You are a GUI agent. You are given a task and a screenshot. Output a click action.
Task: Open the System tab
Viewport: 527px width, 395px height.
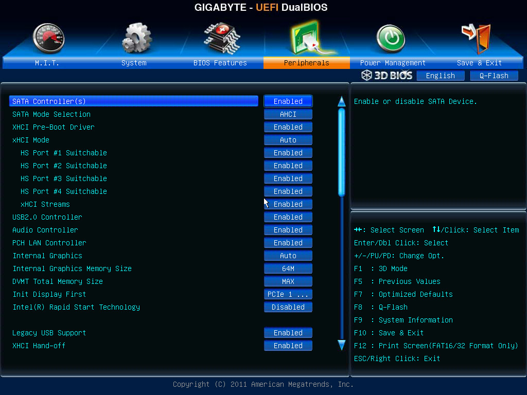[134, 63]
